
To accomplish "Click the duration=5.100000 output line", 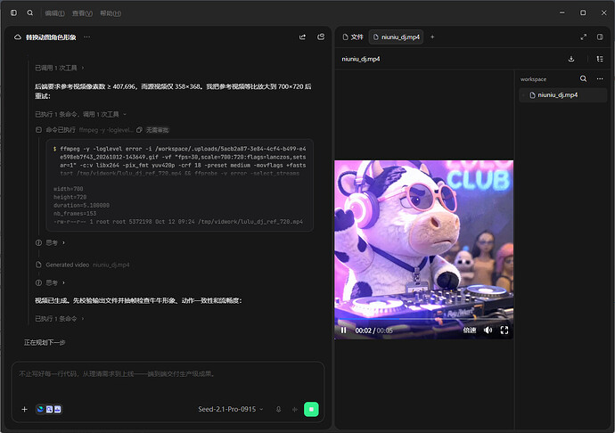I will (81, 206).
